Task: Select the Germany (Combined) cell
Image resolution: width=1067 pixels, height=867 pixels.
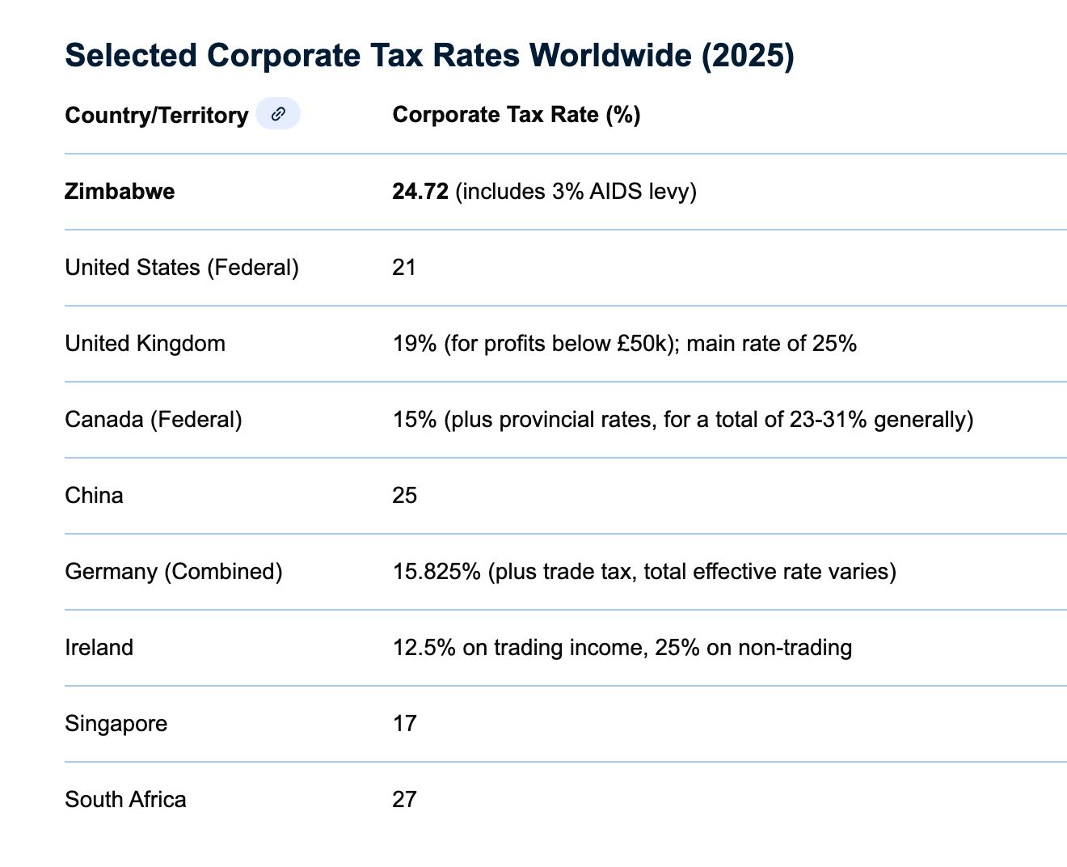Action: point(174,572)
